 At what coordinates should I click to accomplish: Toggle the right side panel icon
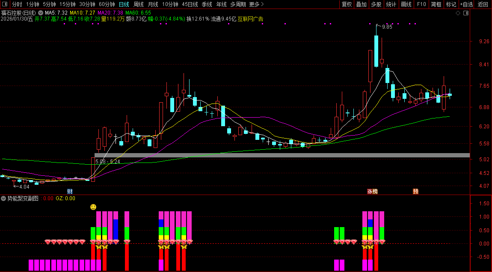tap(466, 13)
